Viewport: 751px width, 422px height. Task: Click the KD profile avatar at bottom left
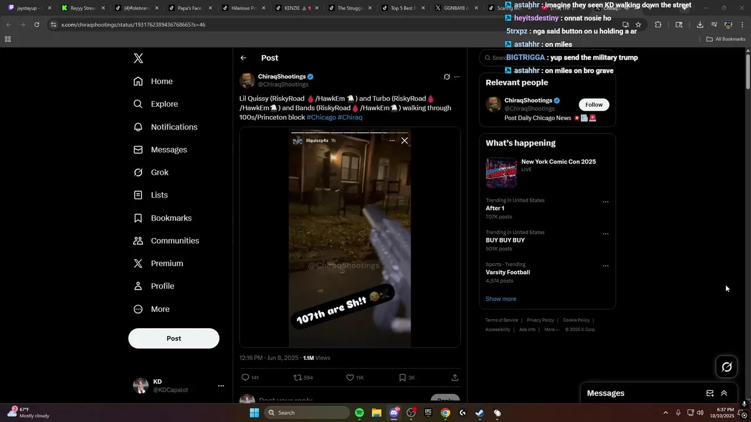click(141, 386)
